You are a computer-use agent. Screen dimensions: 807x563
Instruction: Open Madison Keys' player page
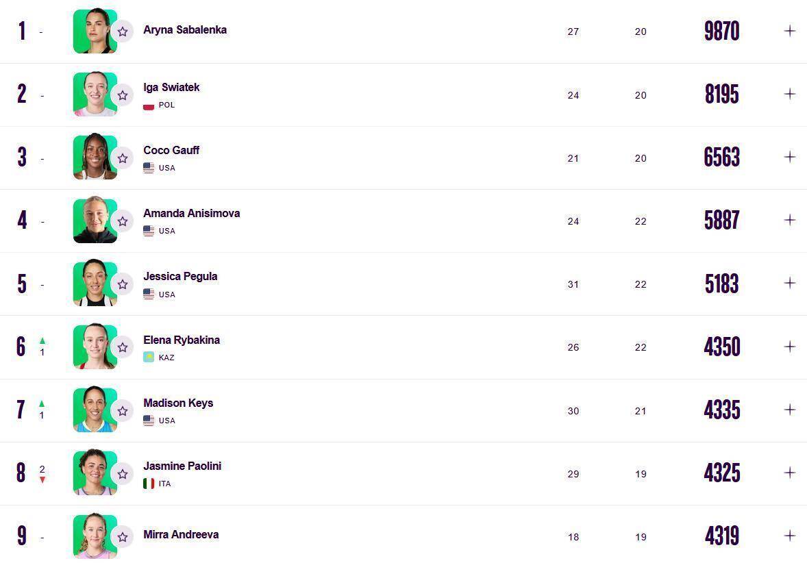click(178, 403)
